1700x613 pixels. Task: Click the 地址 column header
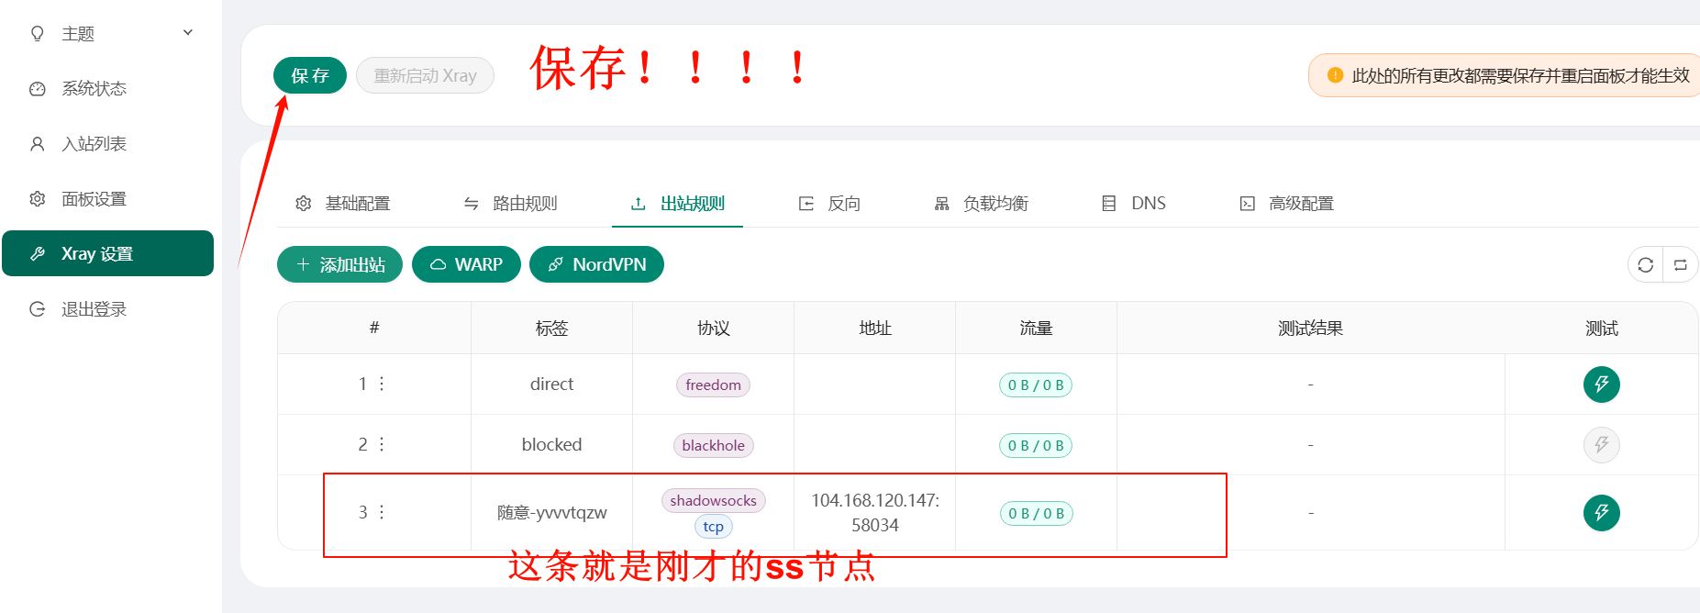tap(875, 328)
